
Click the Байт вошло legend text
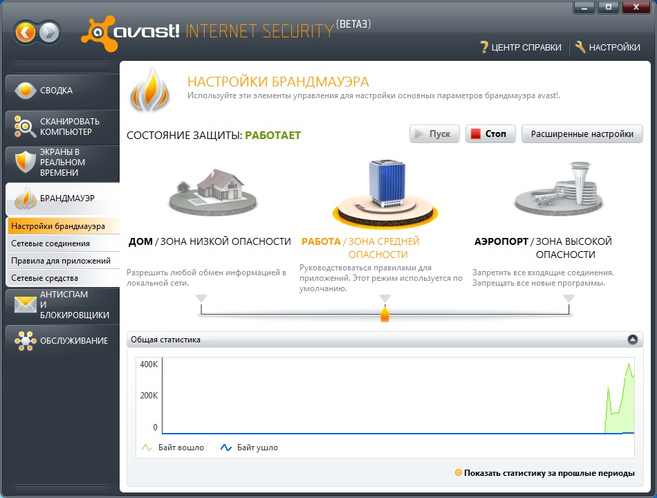point(181,448)
